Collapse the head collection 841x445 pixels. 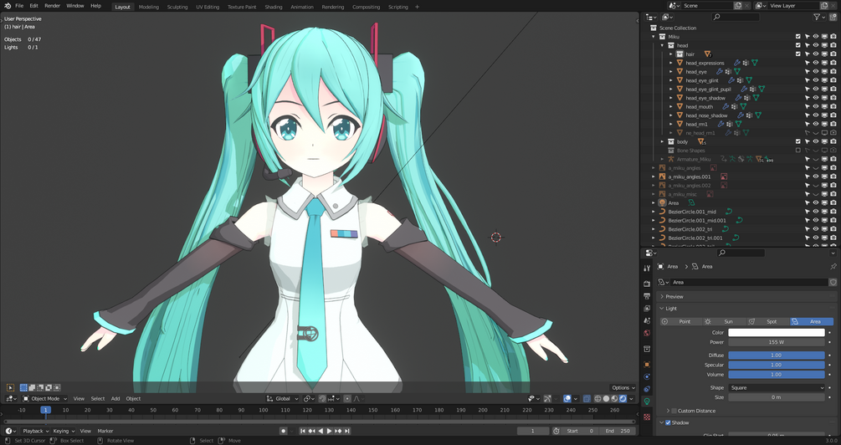(663, 45)
